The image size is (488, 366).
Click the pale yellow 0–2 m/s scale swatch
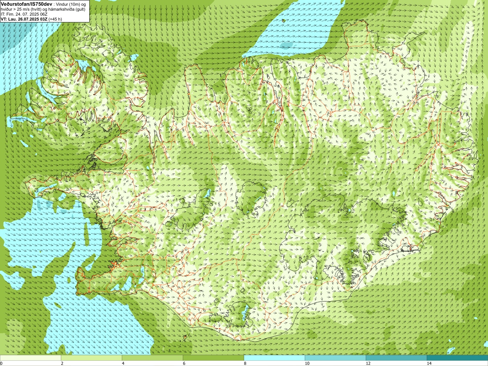30,358
